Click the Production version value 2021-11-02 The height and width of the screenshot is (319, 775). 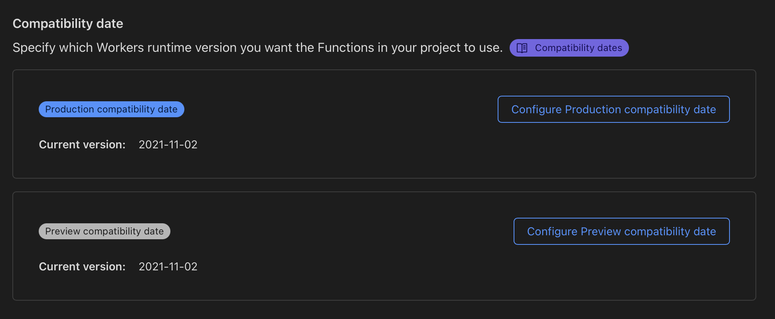(168, 144)
